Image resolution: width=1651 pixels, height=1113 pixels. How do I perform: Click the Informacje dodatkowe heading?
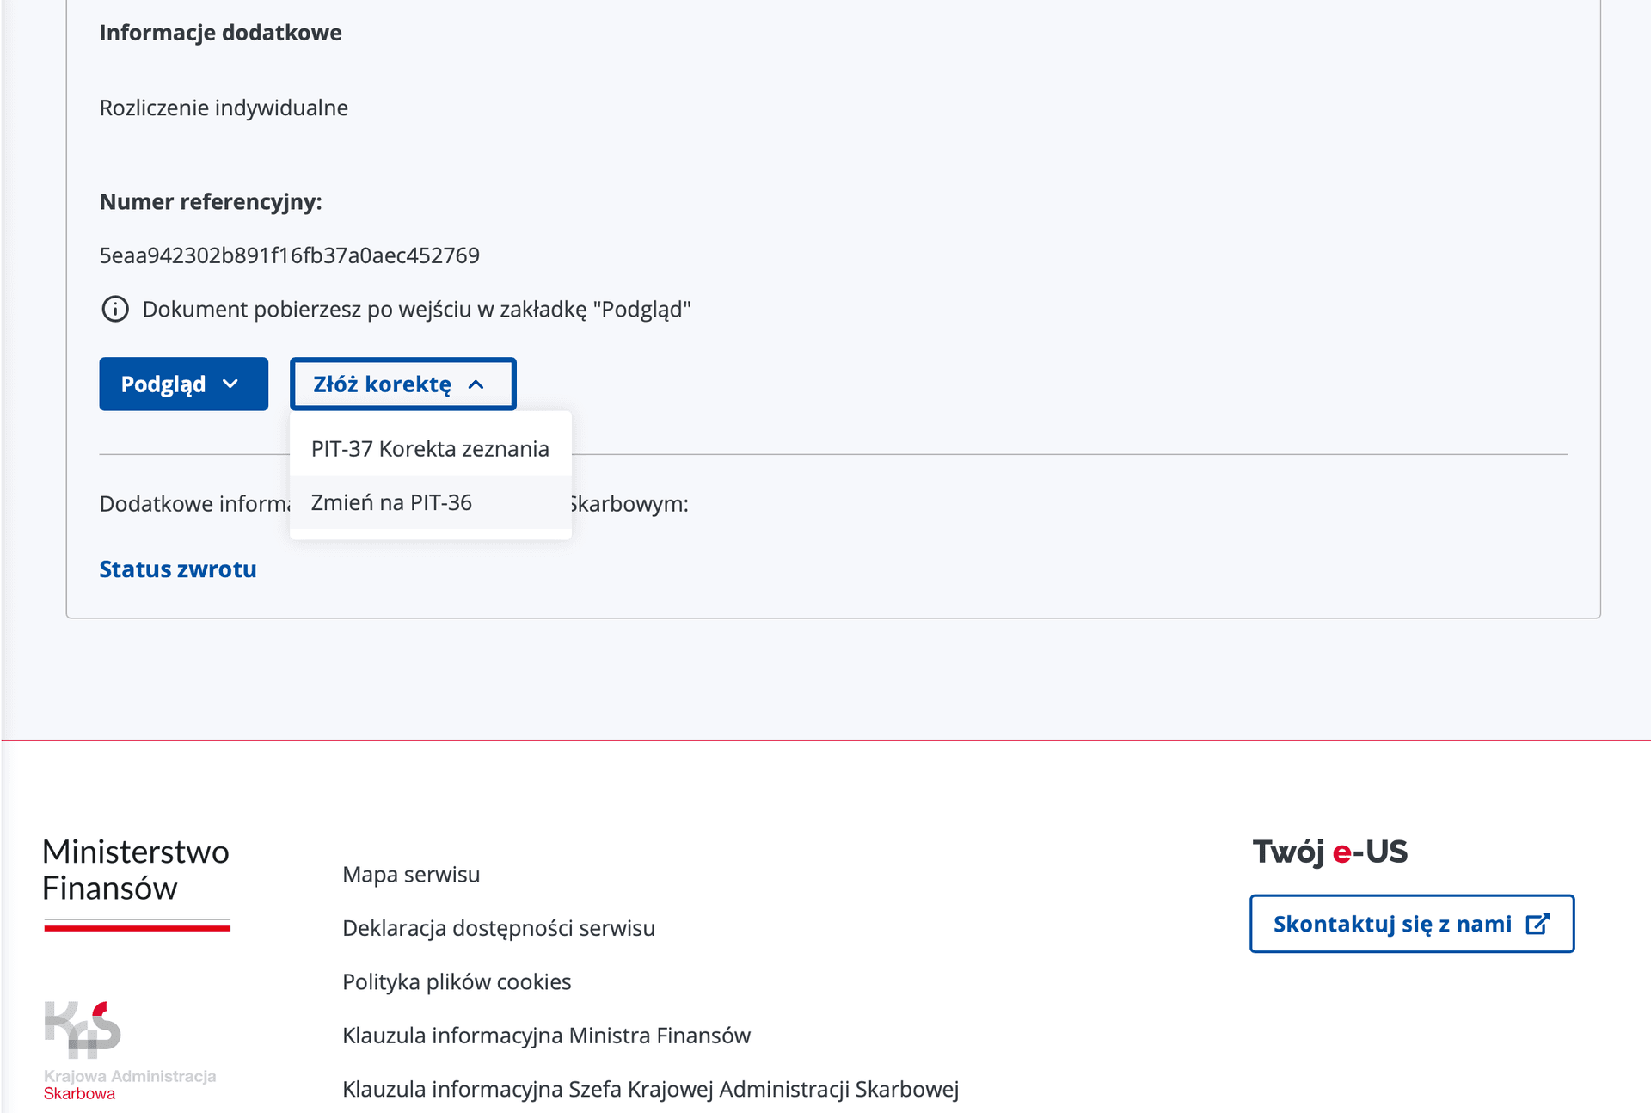pyautogui.click(x=221, y=33)
